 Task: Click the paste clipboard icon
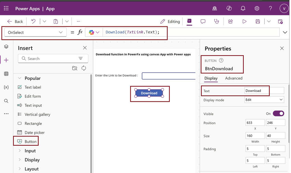[56, 21]
